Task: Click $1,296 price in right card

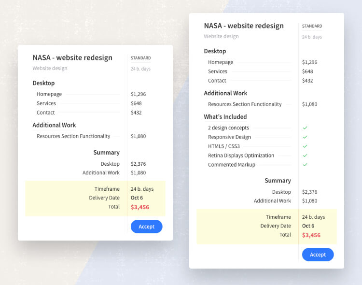Action: point(309,62)
